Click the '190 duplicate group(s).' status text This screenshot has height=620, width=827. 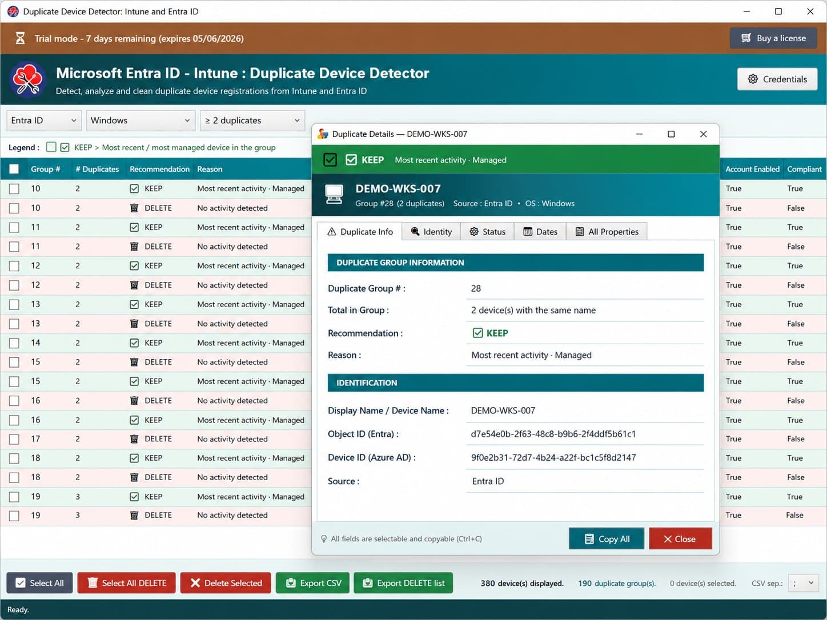617,583
